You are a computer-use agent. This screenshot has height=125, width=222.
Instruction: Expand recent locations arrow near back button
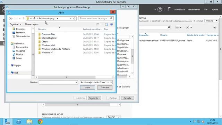point(20,18)
